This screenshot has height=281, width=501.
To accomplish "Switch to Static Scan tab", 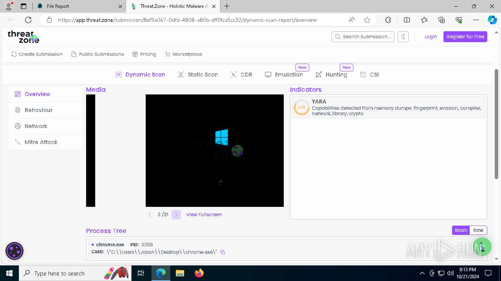I will (x=198, y=75).
